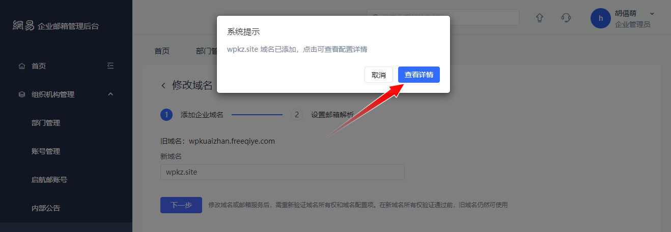Click the organization management stack icon
Viewport: 671px width, 232px height.
21,94
